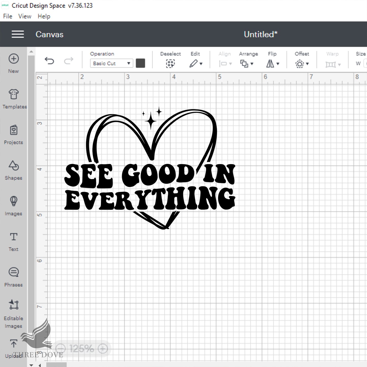Image resolution: width=367 pixels, height=367 pixels.
Task: Open the File menu
Action: pyautogui.click(x=8, y=16)
